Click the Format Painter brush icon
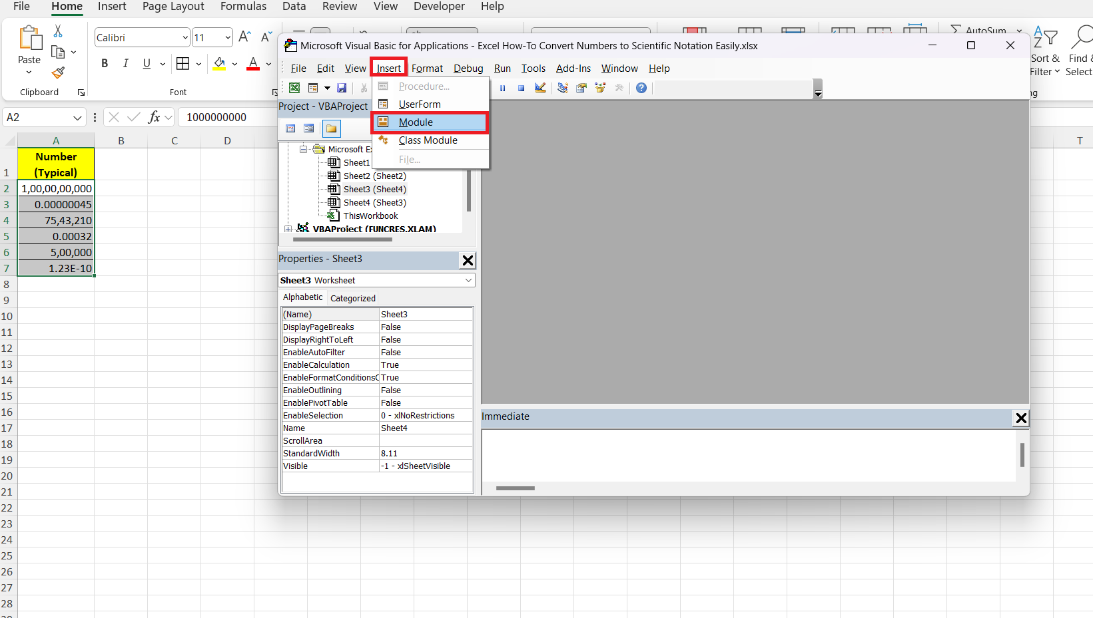The width and height of the screenshot is (1093, 618). [58, 73]
